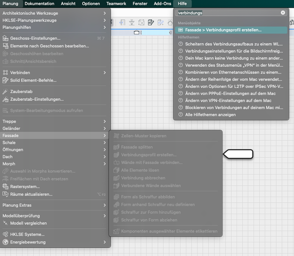
Task: Clear the help search field with X
Action: [x=283, y=13]
